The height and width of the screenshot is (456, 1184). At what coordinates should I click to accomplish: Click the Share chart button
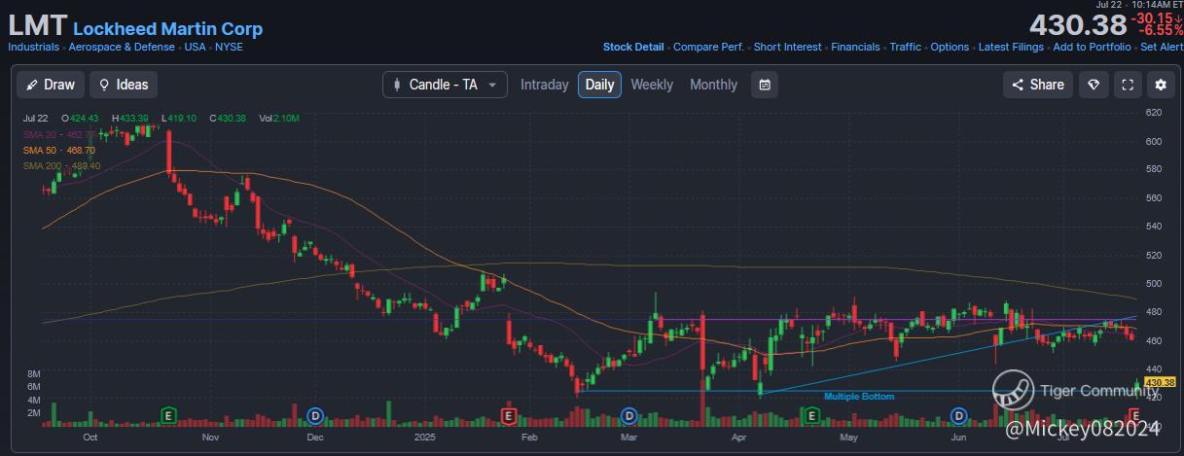[x=1038, y=85]
